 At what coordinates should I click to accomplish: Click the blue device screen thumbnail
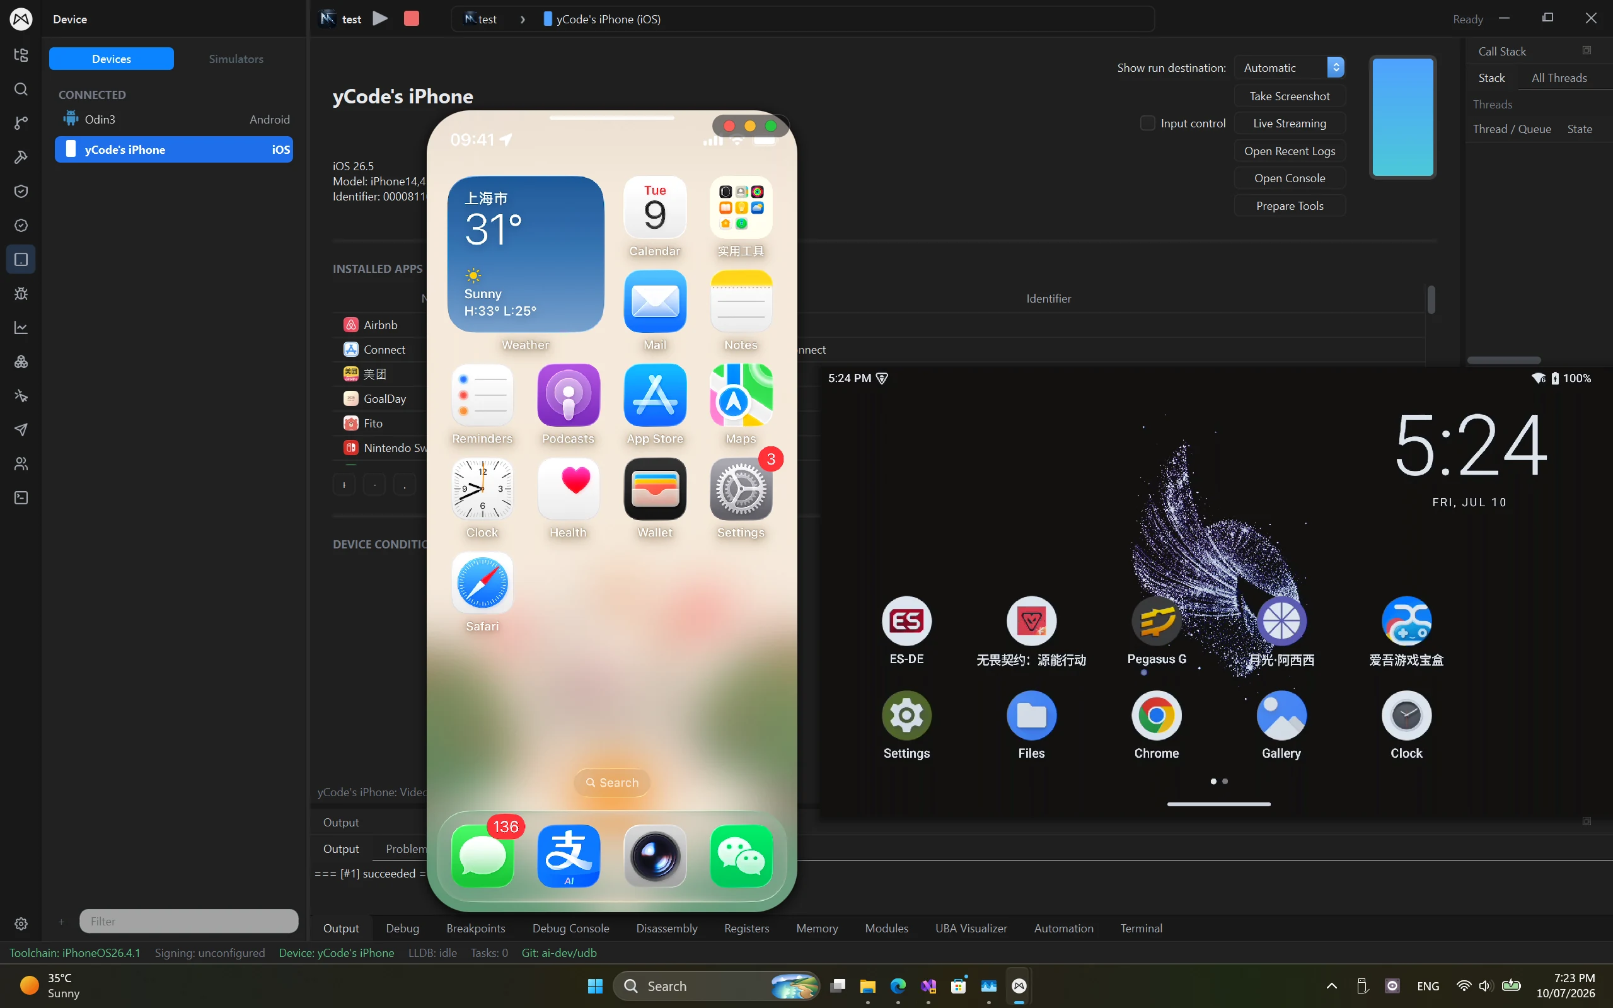point(1402,117)
